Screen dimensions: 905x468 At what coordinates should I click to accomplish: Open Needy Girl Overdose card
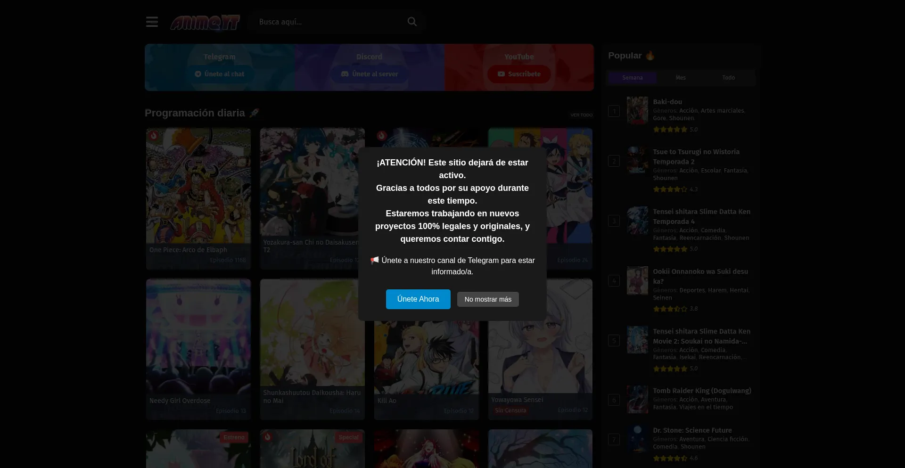tap(198, 349)
